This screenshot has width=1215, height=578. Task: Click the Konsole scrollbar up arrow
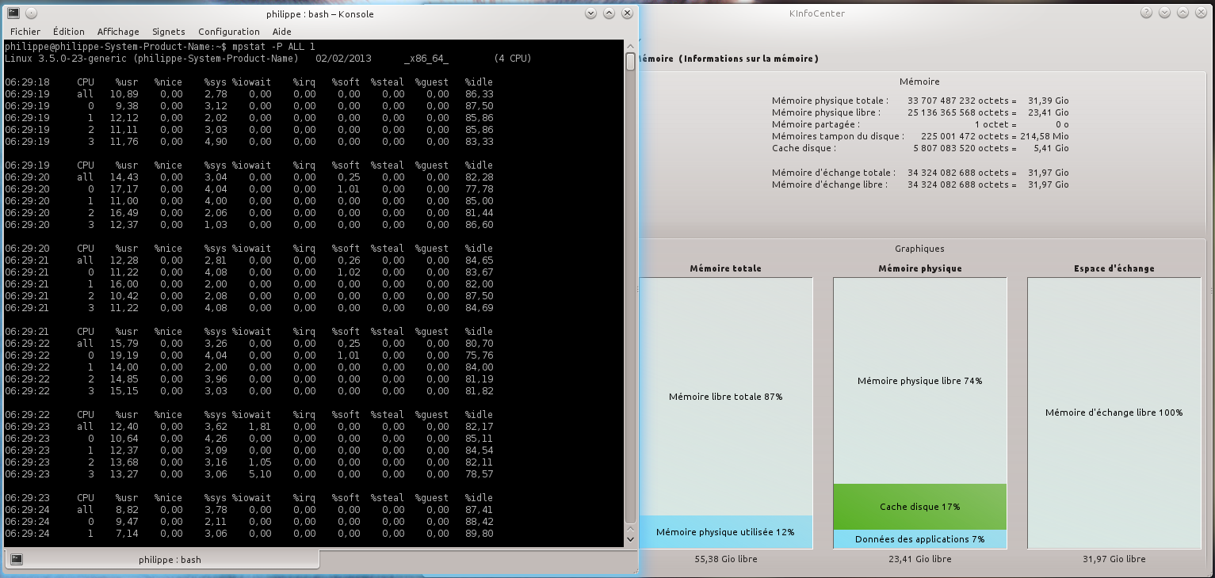coord(630,47)
